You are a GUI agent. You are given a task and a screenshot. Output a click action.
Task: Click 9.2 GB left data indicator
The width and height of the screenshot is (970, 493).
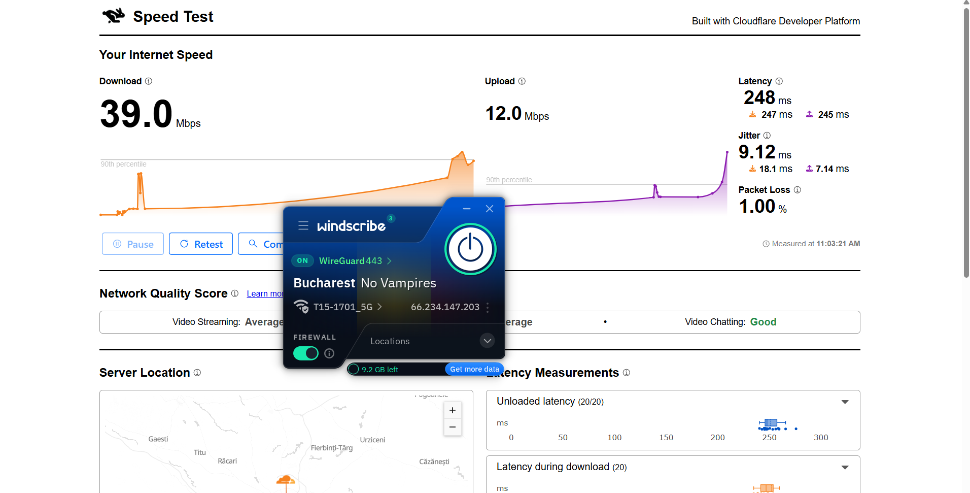[374, 369]
